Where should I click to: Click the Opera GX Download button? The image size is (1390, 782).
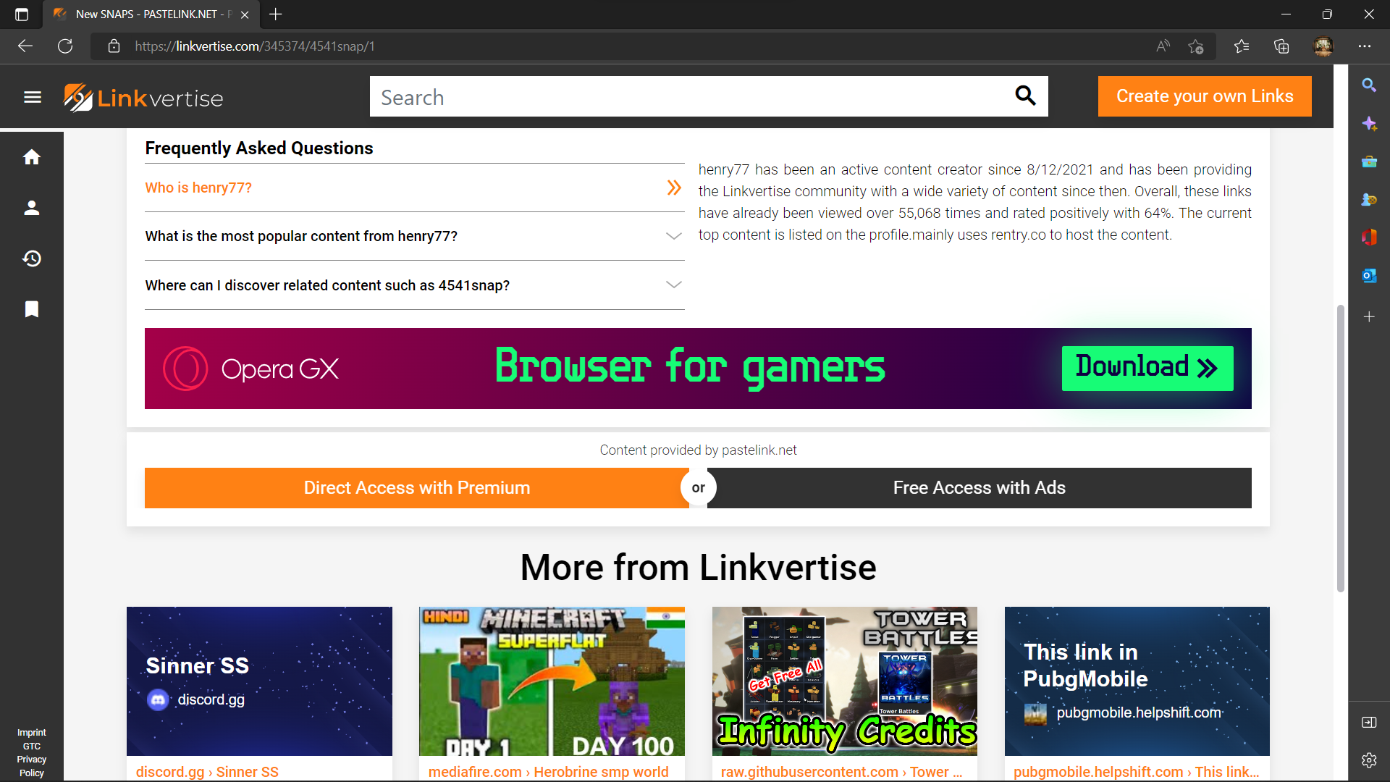point(1145,368)
